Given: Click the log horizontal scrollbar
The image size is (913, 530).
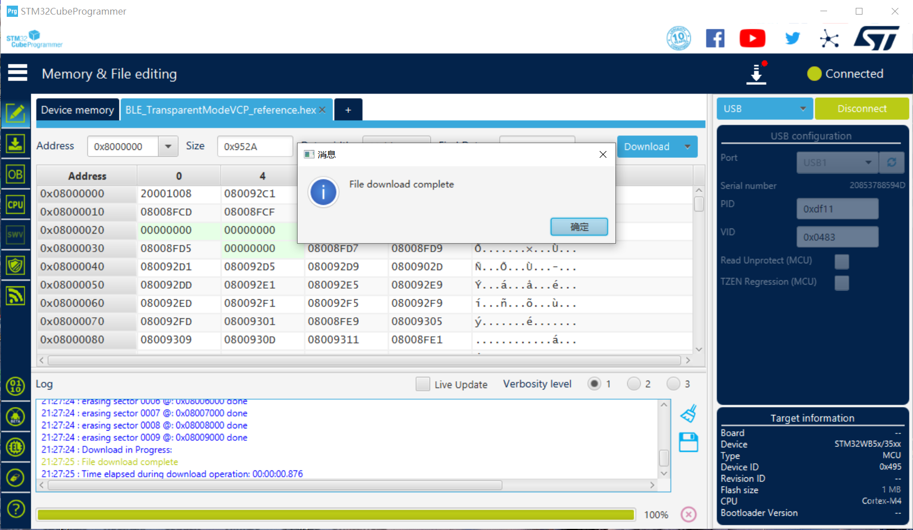Looking at the screenshot, I should [275, 485].
